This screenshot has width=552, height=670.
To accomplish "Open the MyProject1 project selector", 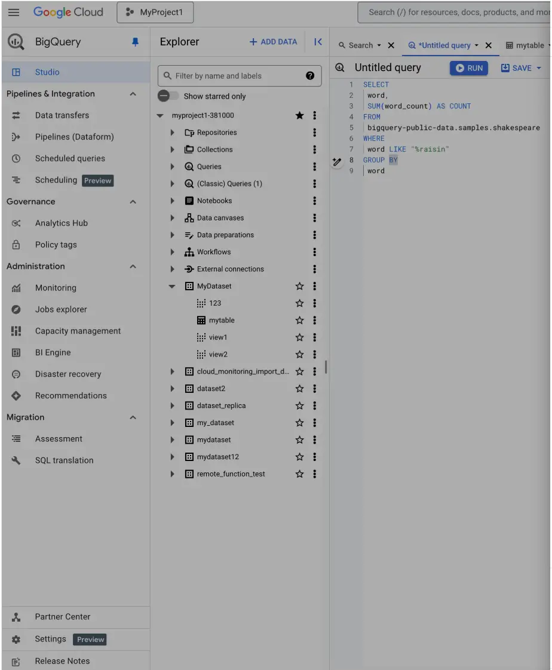I will pyautogui.click(x=155, y=13).
